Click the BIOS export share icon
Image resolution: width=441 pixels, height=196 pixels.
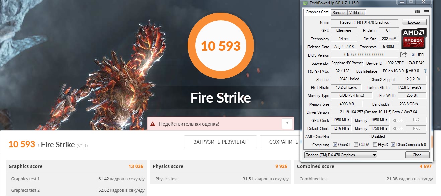(404, 55)
